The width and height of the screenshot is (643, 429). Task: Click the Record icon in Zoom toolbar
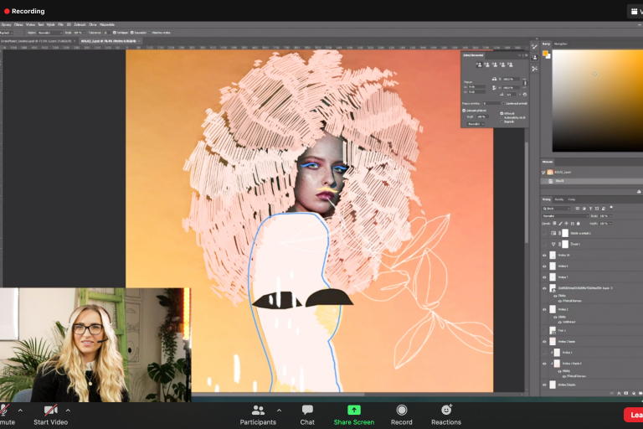402,410
